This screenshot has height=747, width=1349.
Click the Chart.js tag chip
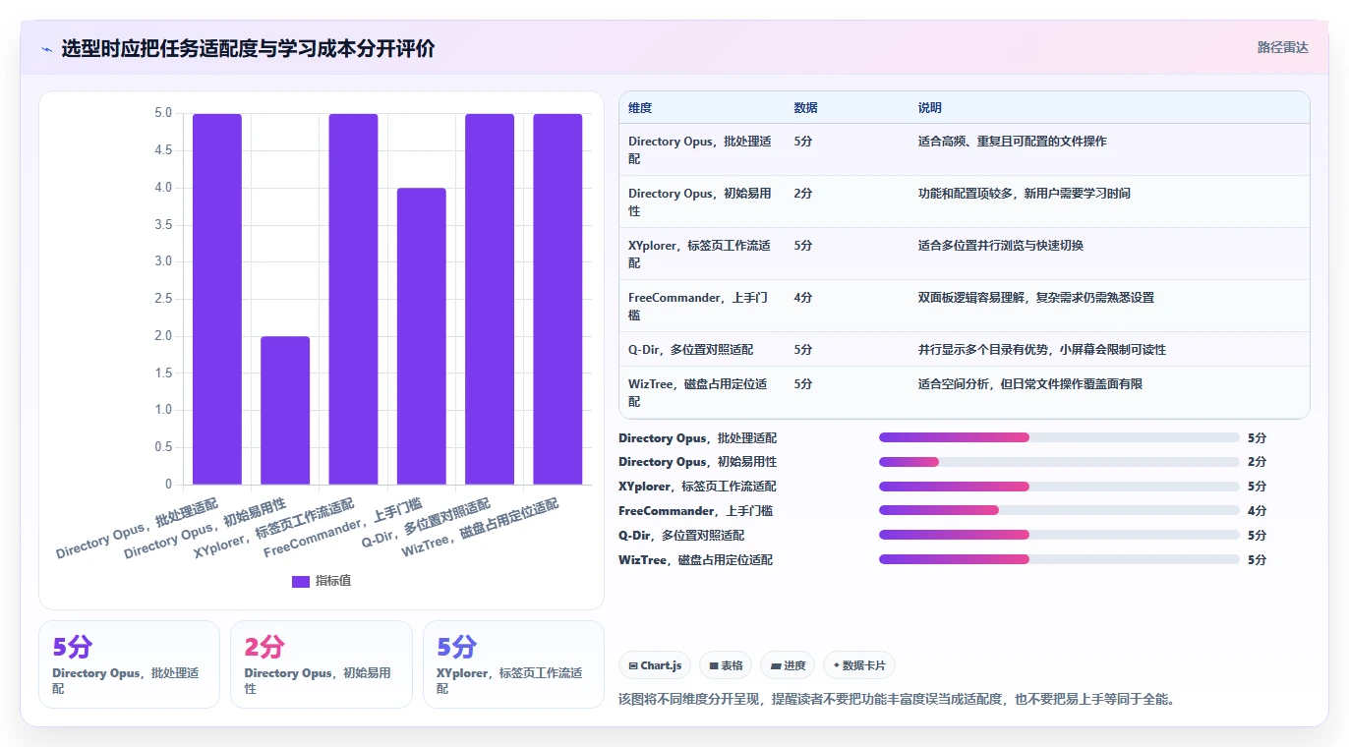click(655, 665)
